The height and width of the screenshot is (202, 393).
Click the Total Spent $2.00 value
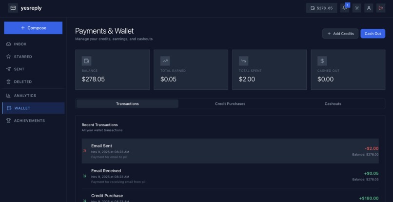[x=247, y=80]
